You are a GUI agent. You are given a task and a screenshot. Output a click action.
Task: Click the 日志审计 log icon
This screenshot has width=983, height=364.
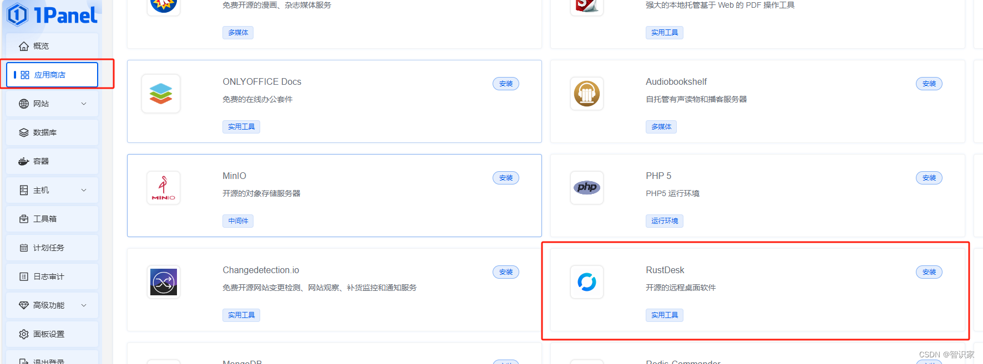click(x=24, y=276)
